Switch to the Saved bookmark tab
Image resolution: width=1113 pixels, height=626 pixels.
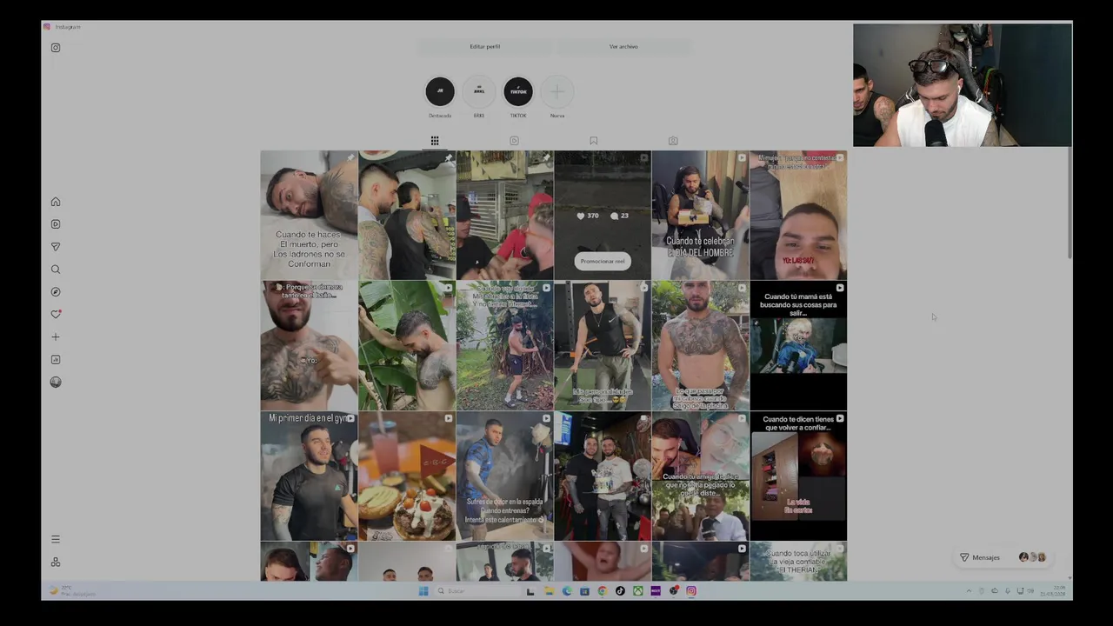(x=594, y=141)
